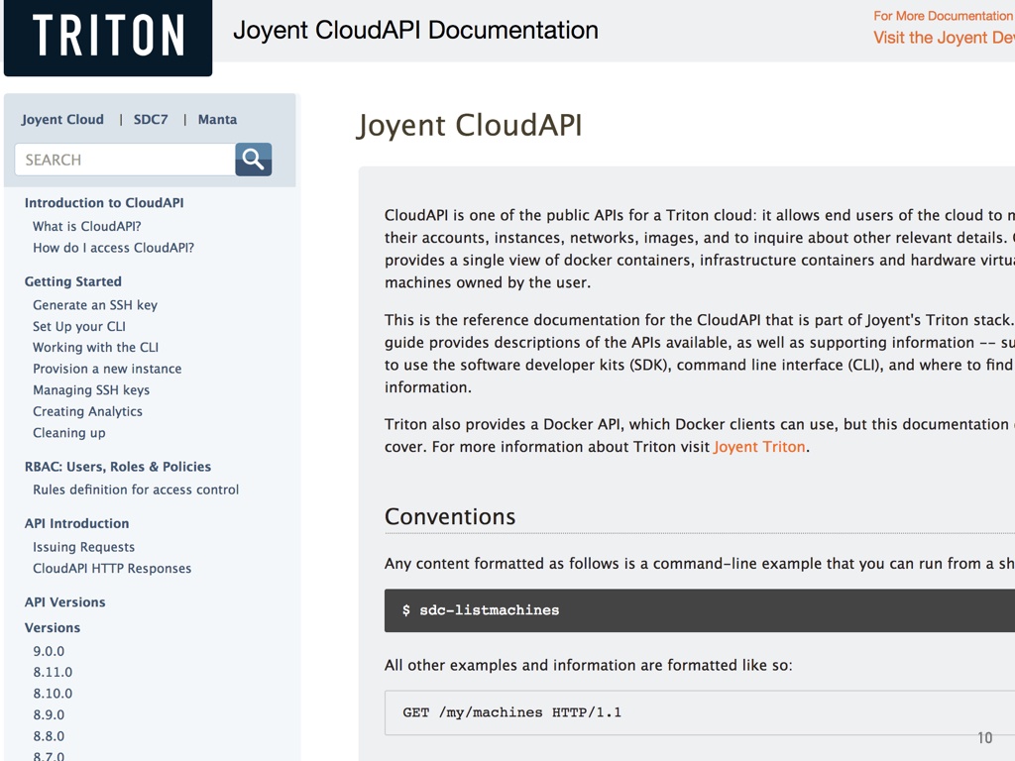
Task: Open 'How do I access CloudAPI?' link
Action: pyautogui.click(x=113, y=247)
